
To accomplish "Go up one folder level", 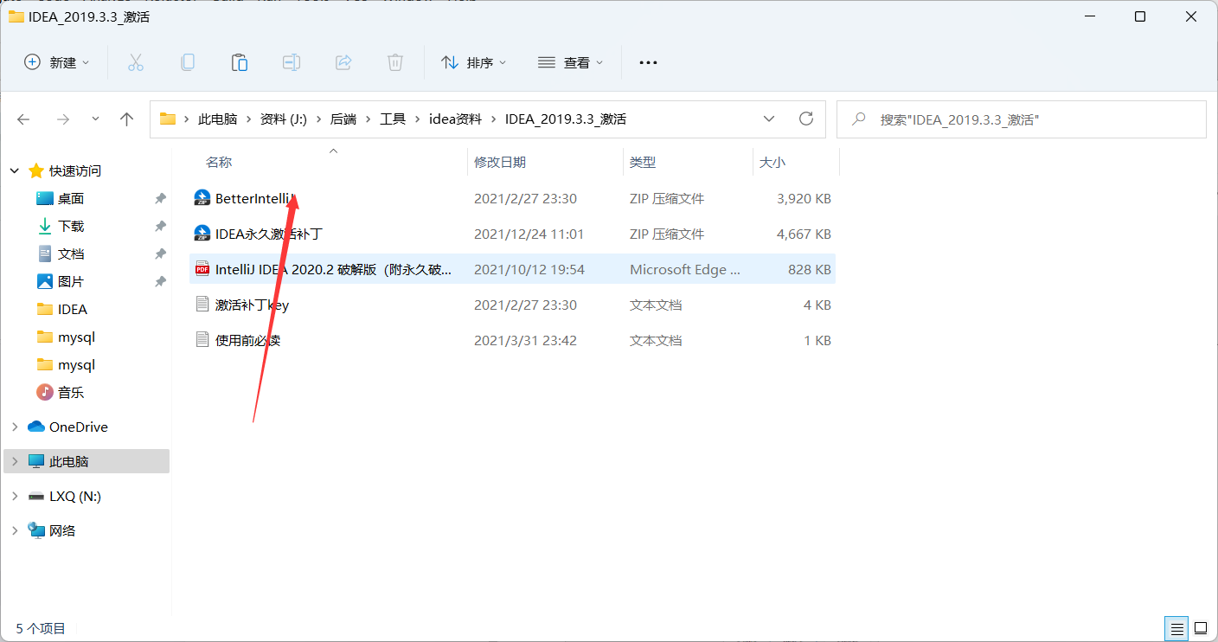I will coord(127,119).
